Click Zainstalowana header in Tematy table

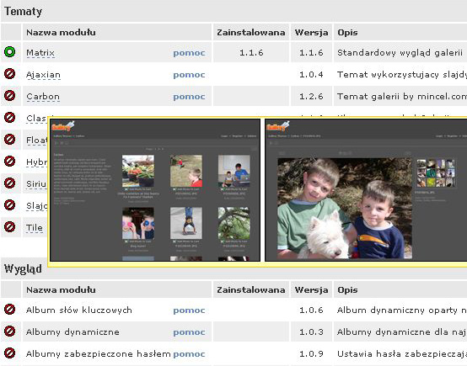coord(250,33)
